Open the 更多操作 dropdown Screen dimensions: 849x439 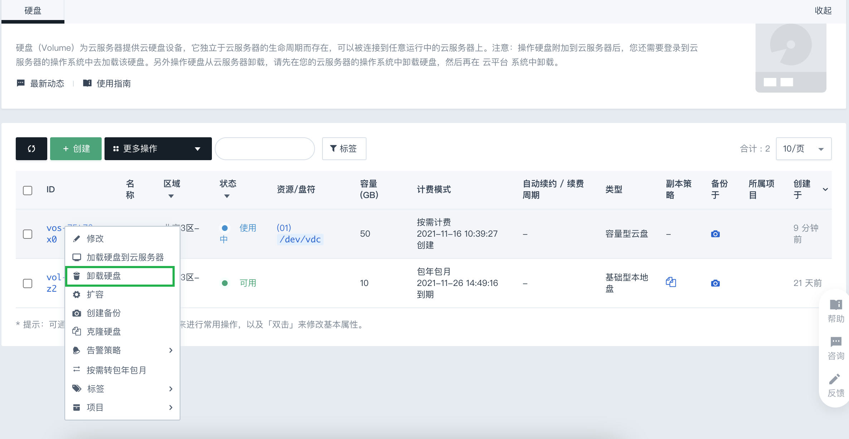click(158, 149)
